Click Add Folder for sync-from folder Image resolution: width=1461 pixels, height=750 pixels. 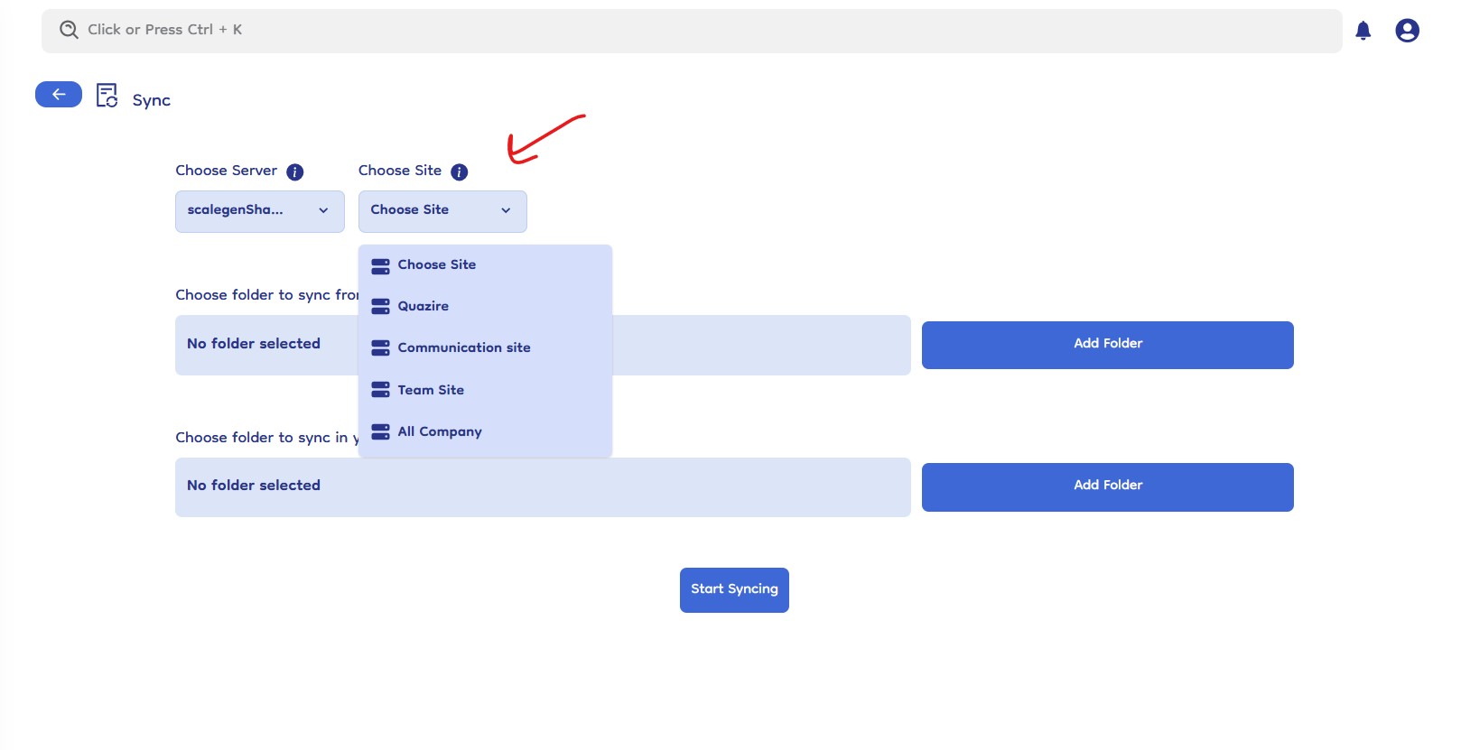click(x=1107, y=344)
